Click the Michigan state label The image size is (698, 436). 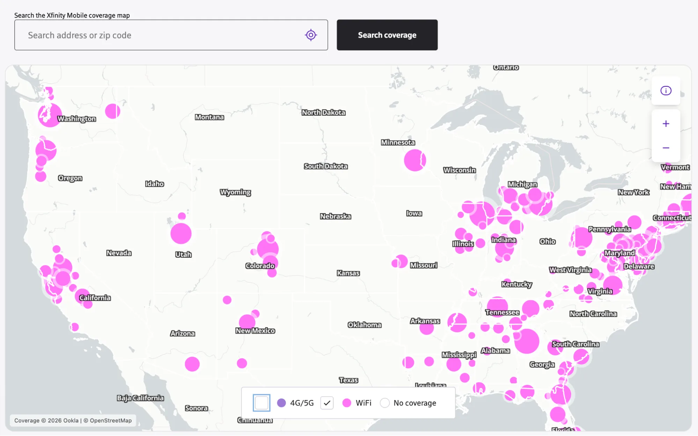click(522, 185)
